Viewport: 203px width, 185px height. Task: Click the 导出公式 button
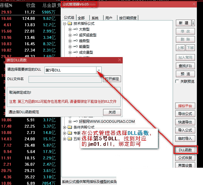point(185,114)
